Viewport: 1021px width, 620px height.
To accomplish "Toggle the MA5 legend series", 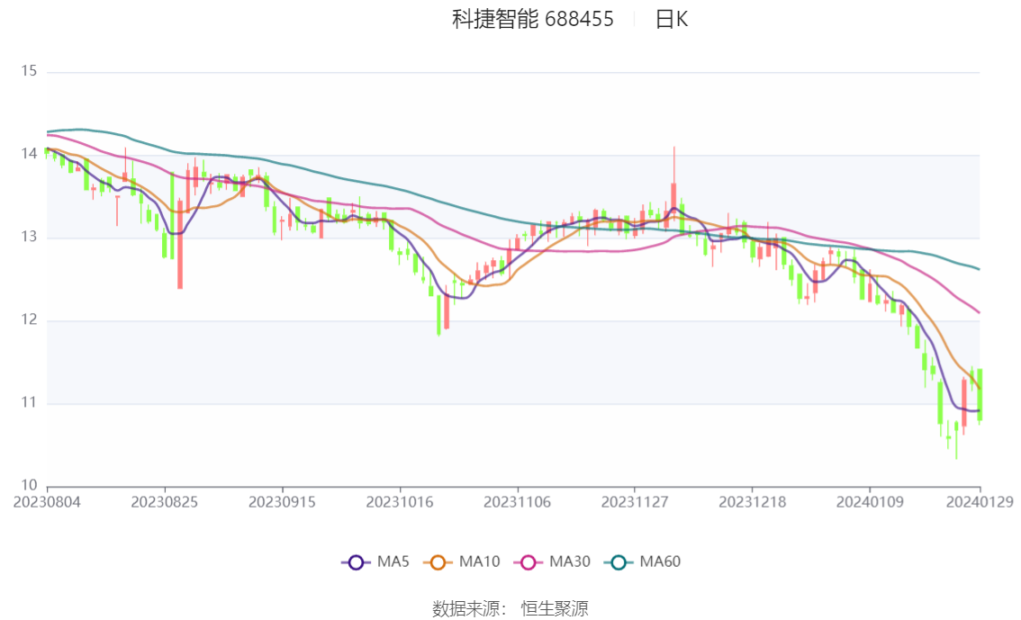I will tap(375, 562).
